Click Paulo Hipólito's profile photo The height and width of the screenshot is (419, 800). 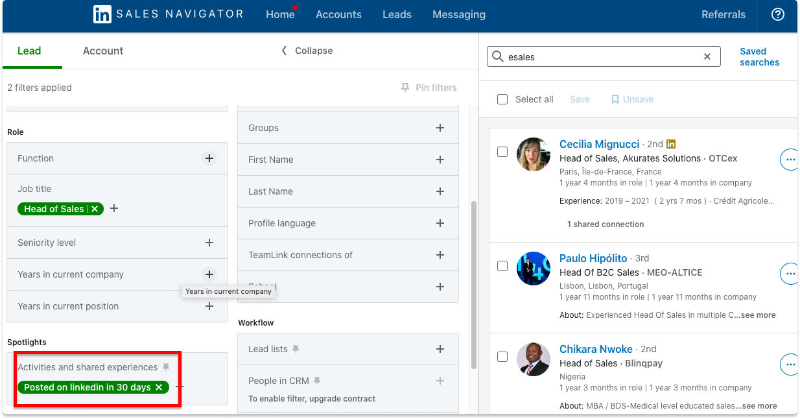534,269
